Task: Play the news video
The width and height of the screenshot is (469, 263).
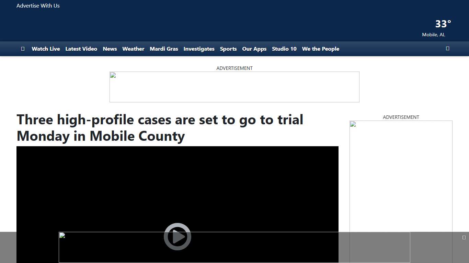Action: 177,236
